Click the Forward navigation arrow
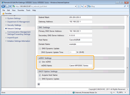The image size is (130, 95). [7, 6]
